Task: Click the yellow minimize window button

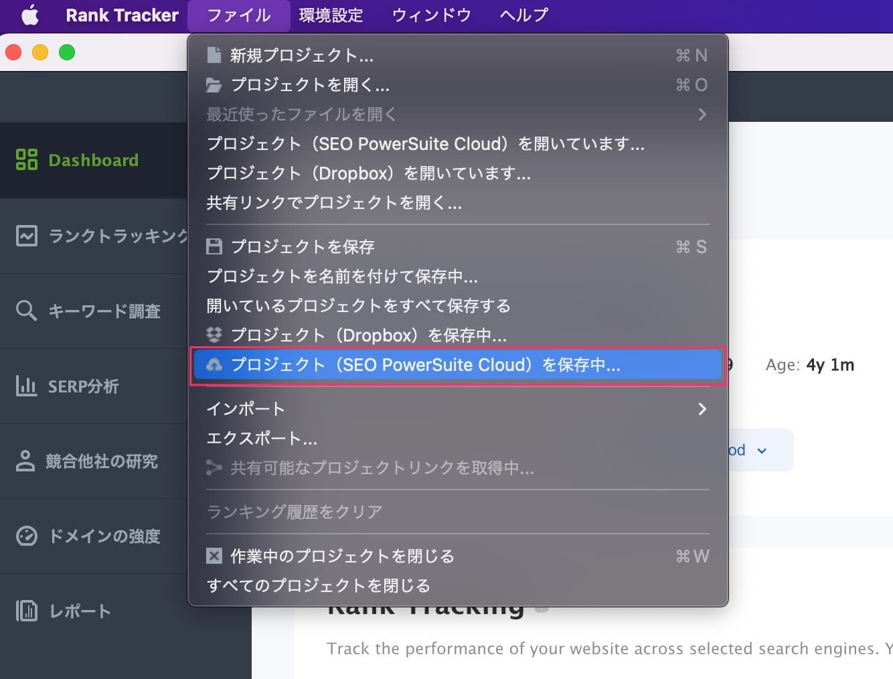Action: coord(40,52)
